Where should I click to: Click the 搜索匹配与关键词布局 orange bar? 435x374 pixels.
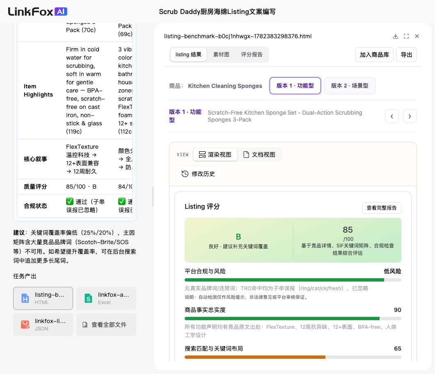pos(255,357)
